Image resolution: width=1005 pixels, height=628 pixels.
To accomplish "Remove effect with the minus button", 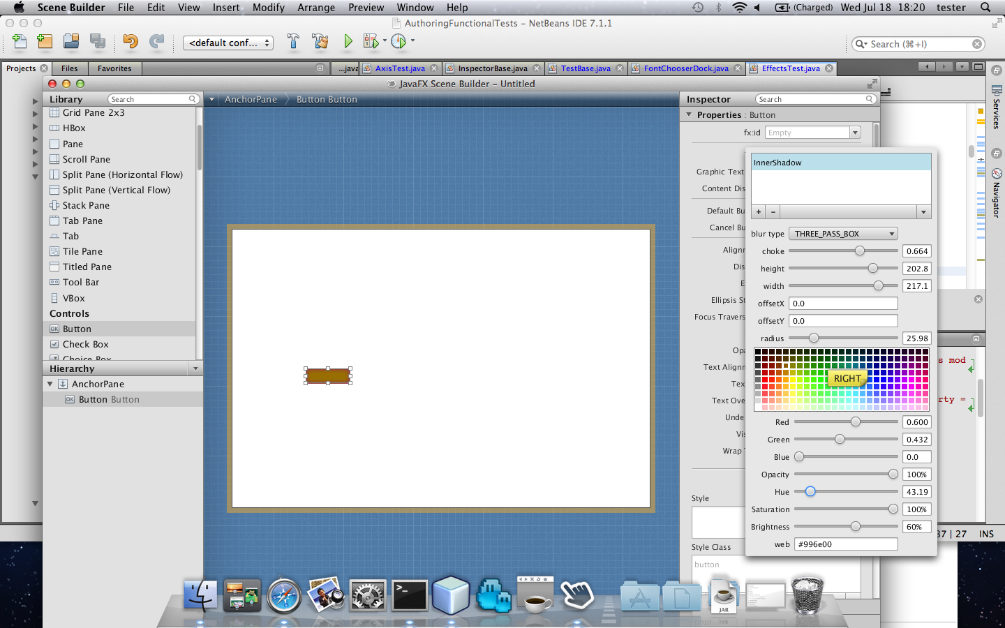I will pyautogui.click(x=773, y=212).
